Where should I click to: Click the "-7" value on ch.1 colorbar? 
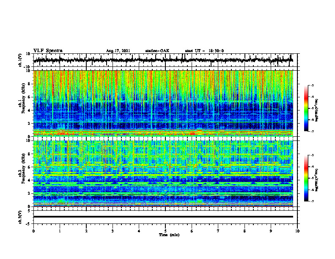click(312, 131)
